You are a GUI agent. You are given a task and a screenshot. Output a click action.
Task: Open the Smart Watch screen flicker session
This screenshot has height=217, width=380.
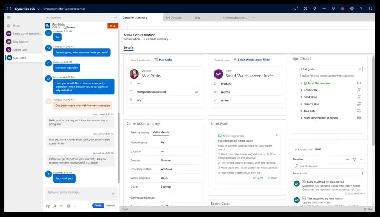coord(27,34)
